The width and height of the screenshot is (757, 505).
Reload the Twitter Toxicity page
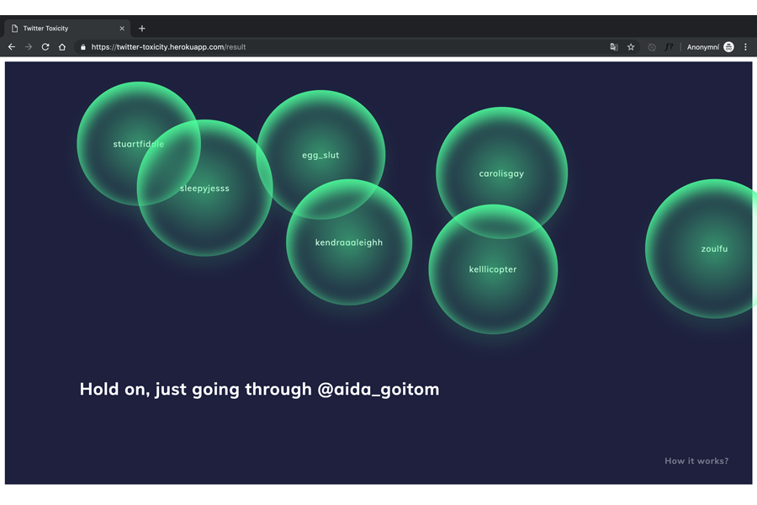coord(45,47)
